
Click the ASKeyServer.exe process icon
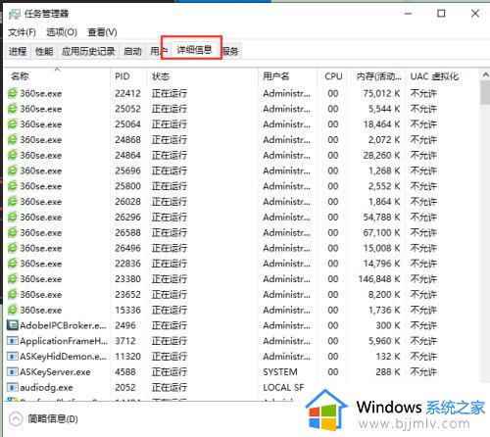[x=13, y=371]
